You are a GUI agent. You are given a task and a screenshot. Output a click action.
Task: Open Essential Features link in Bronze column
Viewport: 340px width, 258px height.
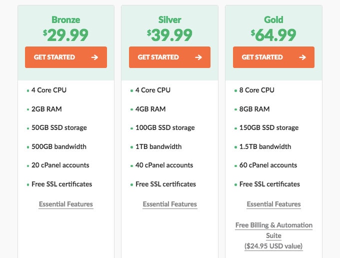click(x=66, y=204)
